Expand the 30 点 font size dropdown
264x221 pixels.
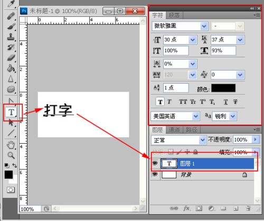[193, 40]
